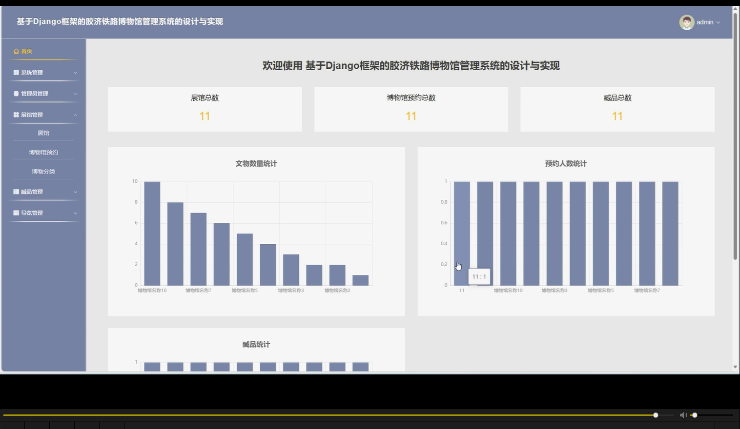Click the '11 : 1' chart tooltip
This screenshot has width=740, height=429.
(x=479, y=276)
